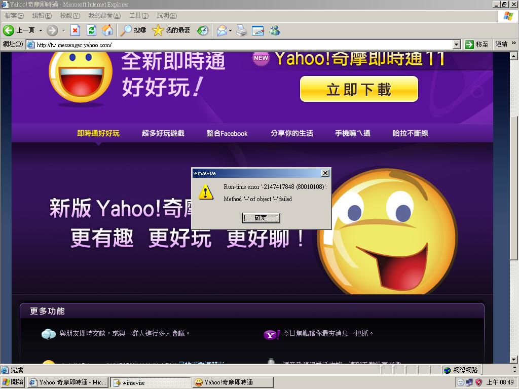Switch to the winsevise taskbar button
Viewport: 519px width, 389px height.
pos(150,382)
